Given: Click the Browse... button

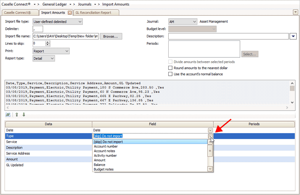Looking at the screenshot, I should (111, 36).
